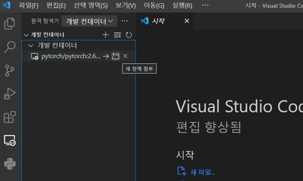Refresh the dev containers list
The width and height of the screenshot is (303, 181).
(129, 35)
